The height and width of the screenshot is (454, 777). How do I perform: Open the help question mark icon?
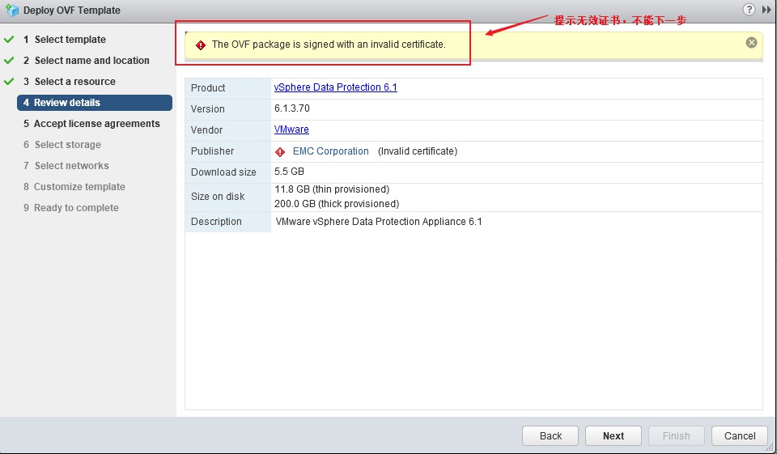749,10
